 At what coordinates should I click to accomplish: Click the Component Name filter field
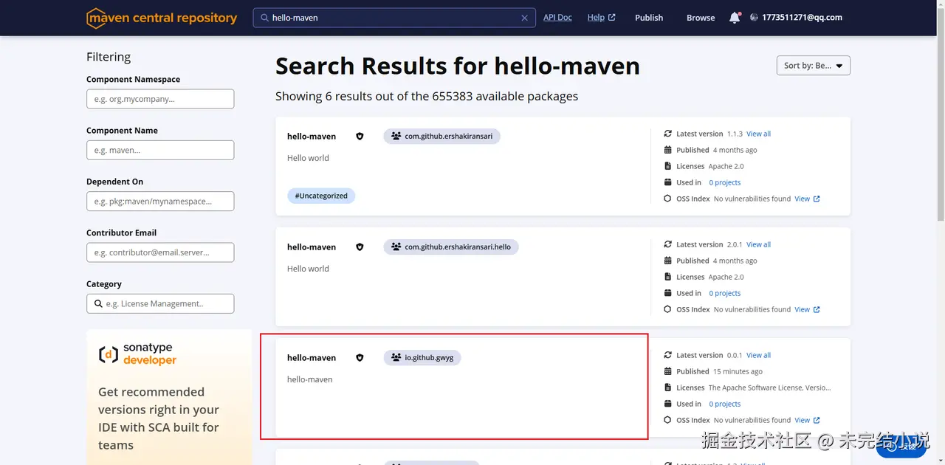[x=160, y=150]
